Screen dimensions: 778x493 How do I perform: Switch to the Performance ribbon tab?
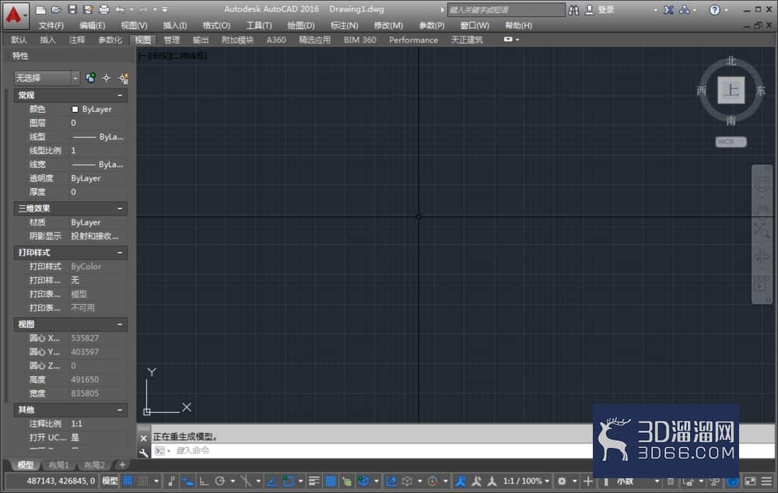click(x=413, y=40)
